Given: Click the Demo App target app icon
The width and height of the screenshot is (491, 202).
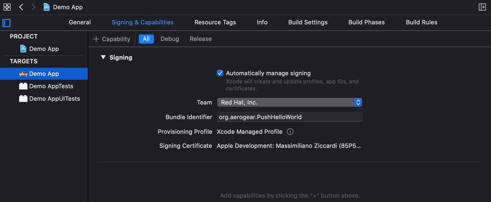Looking at the screenshot, I should pyautogui.click(x=23, y=74).
